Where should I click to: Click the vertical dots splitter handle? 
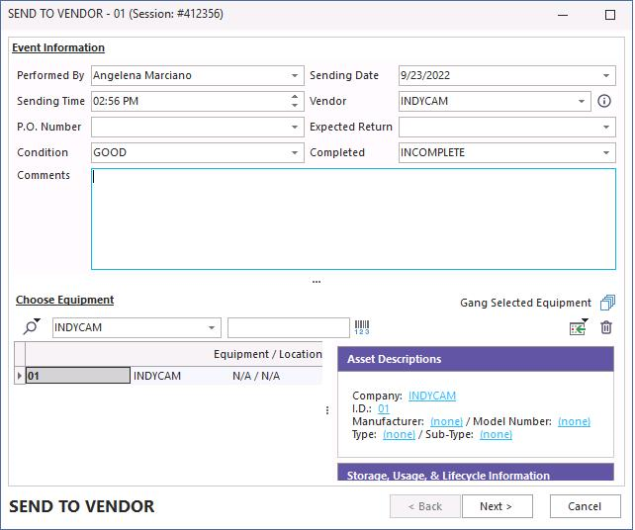pyautogui.click(x=327, y=410)
